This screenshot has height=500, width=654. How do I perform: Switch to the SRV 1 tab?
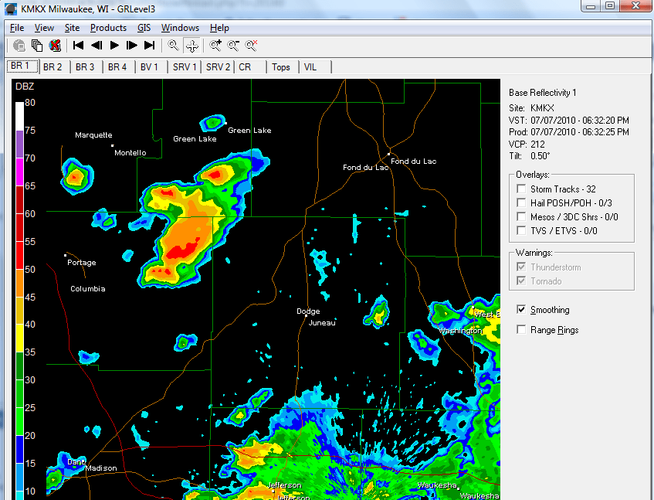tap(185, 67)
